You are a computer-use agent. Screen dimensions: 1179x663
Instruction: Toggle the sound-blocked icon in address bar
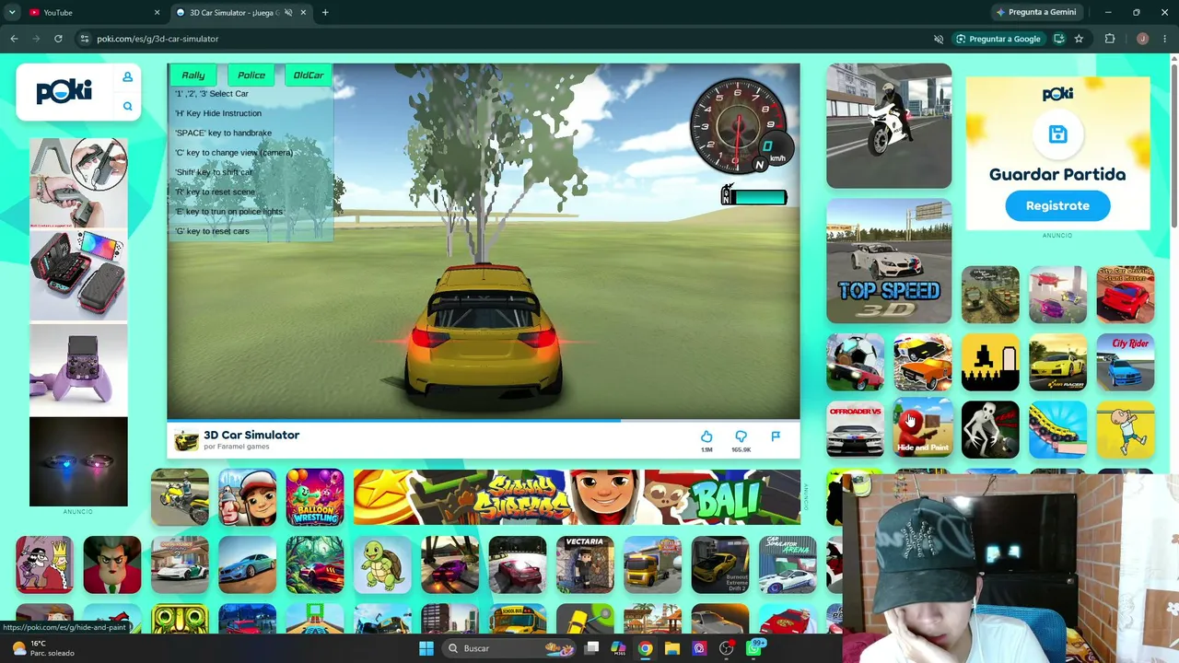[x=939, y=39]
